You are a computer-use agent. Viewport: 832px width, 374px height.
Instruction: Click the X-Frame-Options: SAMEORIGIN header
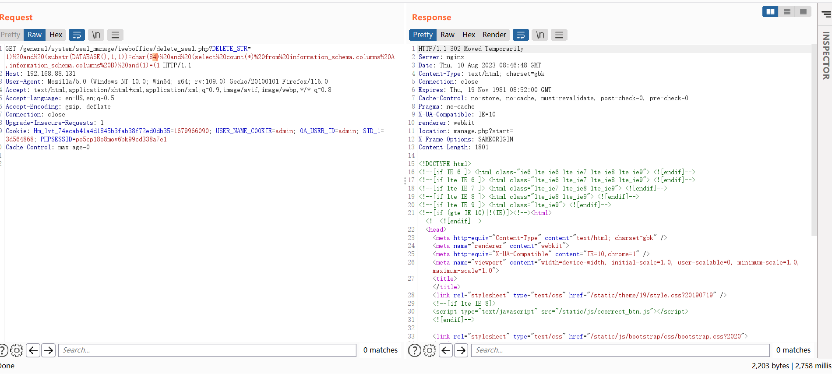tap(465, 139)
